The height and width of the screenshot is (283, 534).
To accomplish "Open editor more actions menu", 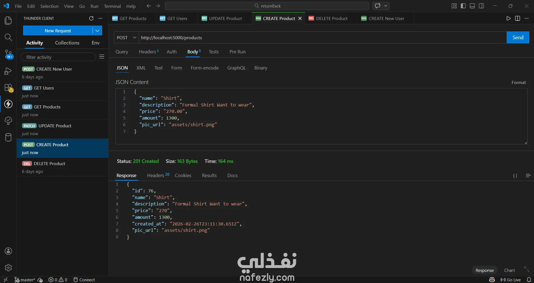I will click(526, 18).
